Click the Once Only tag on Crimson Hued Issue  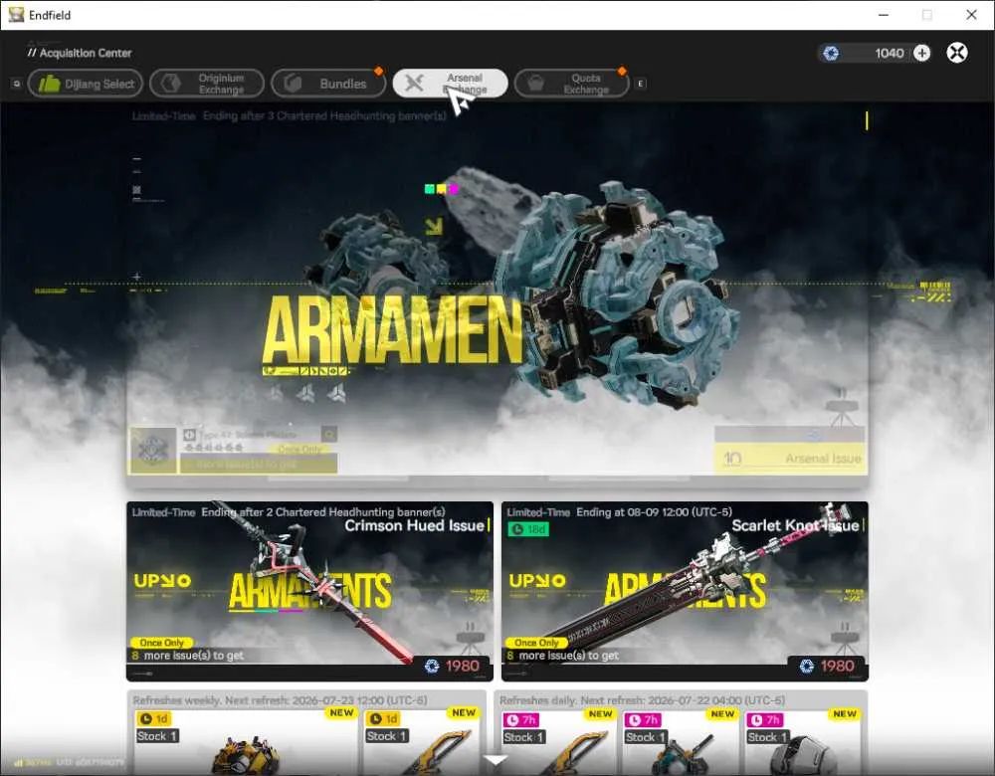click(161, 642)
